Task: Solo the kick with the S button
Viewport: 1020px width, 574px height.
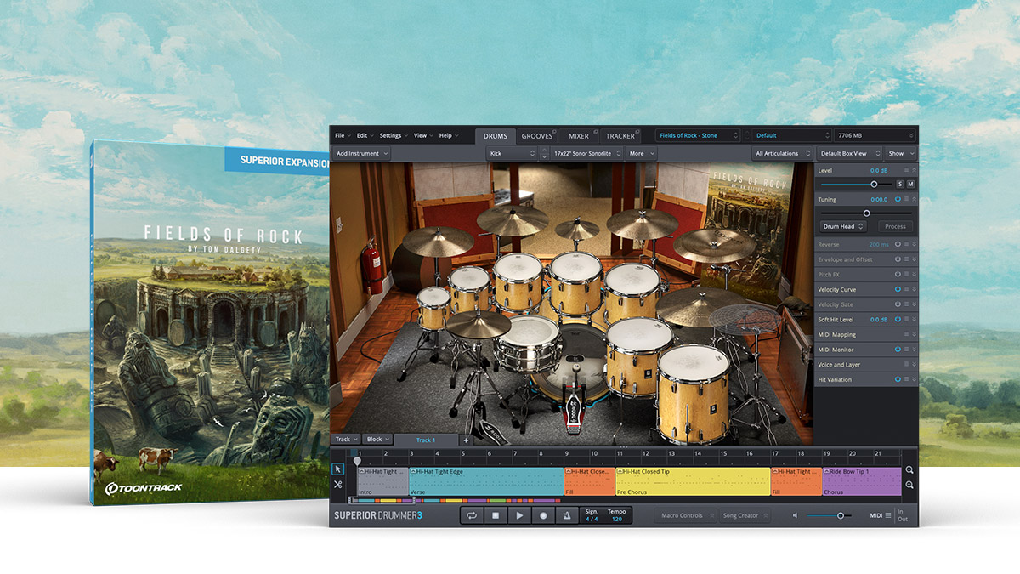Action: tap(900, 184)
